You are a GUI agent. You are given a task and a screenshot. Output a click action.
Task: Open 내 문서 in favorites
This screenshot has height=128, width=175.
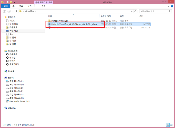[x=13, y=37]
